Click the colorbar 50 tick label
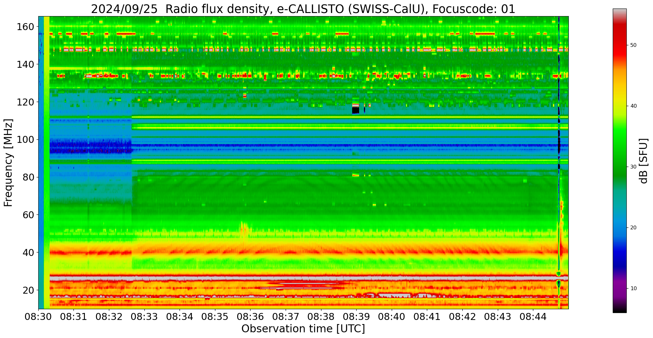653x338 pixels. tap(633, 45)
